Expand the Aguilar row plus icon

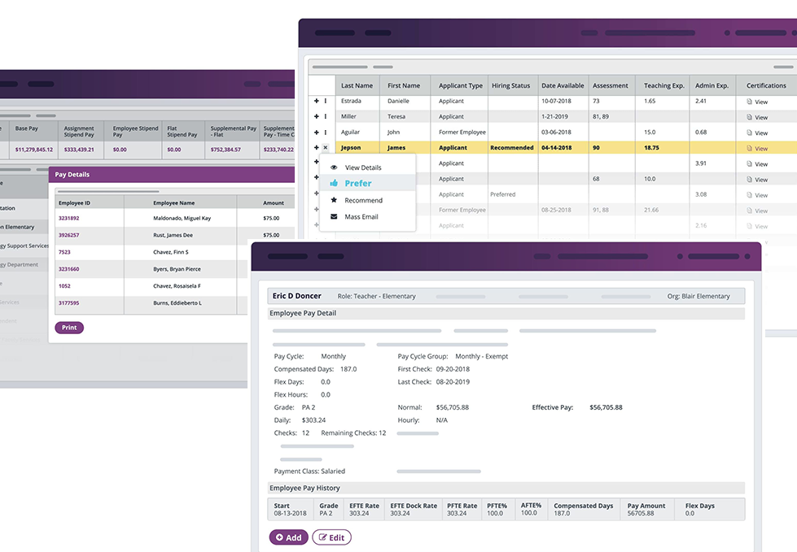[317, 132]
